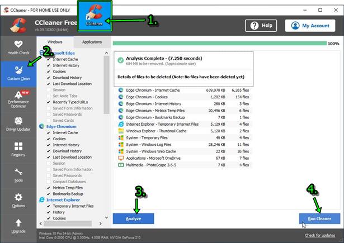The image size is (344, 243).
Task: Select the Windows Explorer - Thumbnail Cache result row
Action: 184,131
